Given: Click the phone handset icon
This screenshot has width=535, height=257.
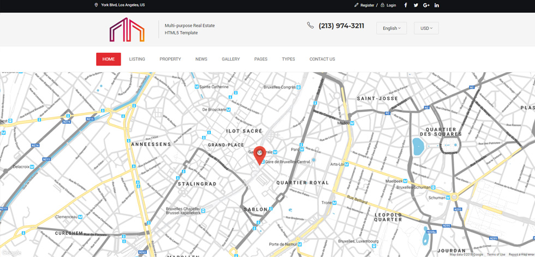Looking at the screenshot, I should pos(310,25).
